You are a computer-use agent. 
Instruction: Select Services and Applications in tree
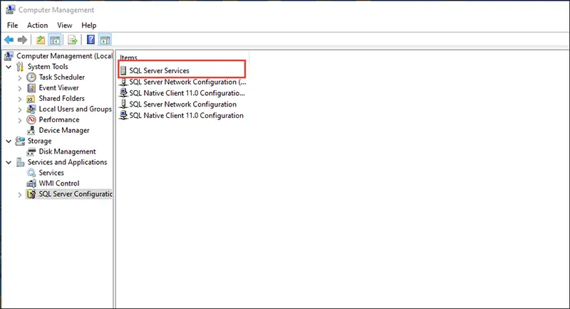(67, 162)
